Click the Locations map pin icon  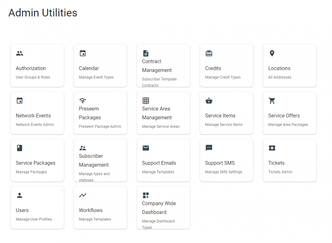(272, 53)
